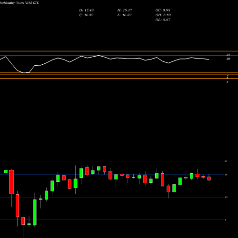
Task: Select the close value 'C: 16.82'
Action: (x=86, y=15)
